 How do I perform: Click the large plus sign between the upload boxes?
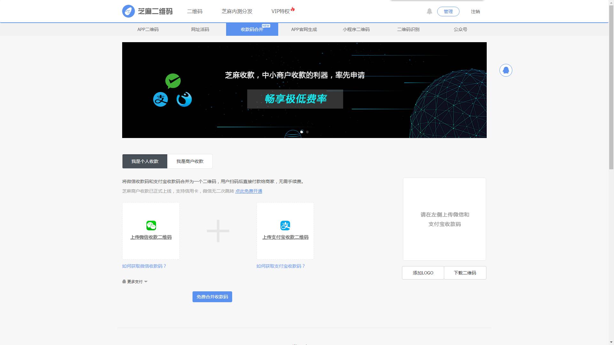coord(218,231)
